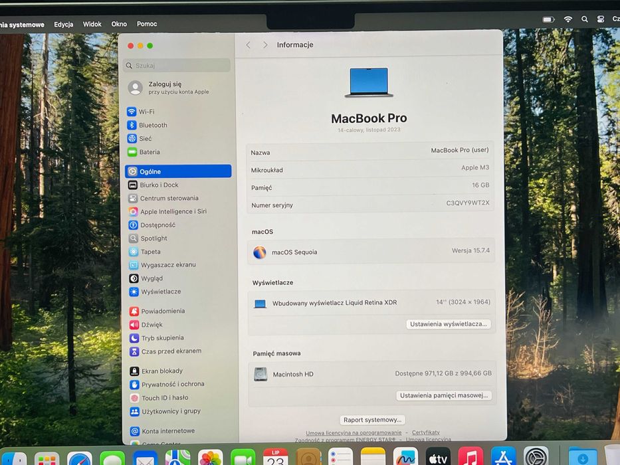This screenshot has height=465, width=620.
Task: Open Spotlight settings pane
Action: pyautogui.click(x=148, y=238)
